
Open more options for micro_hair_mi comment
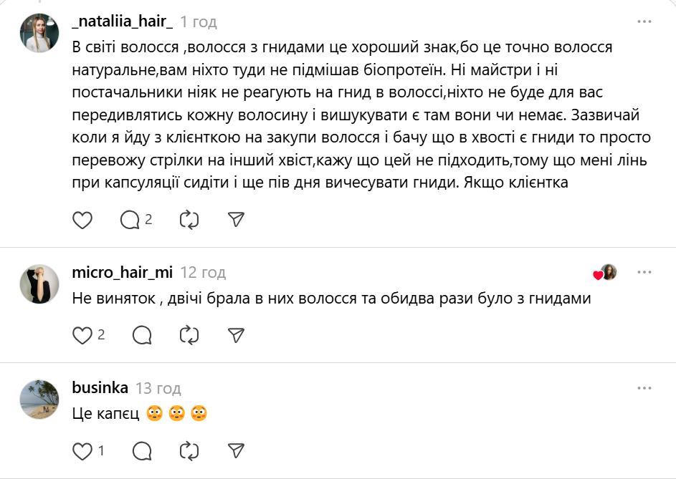click(x=644, y=272)
